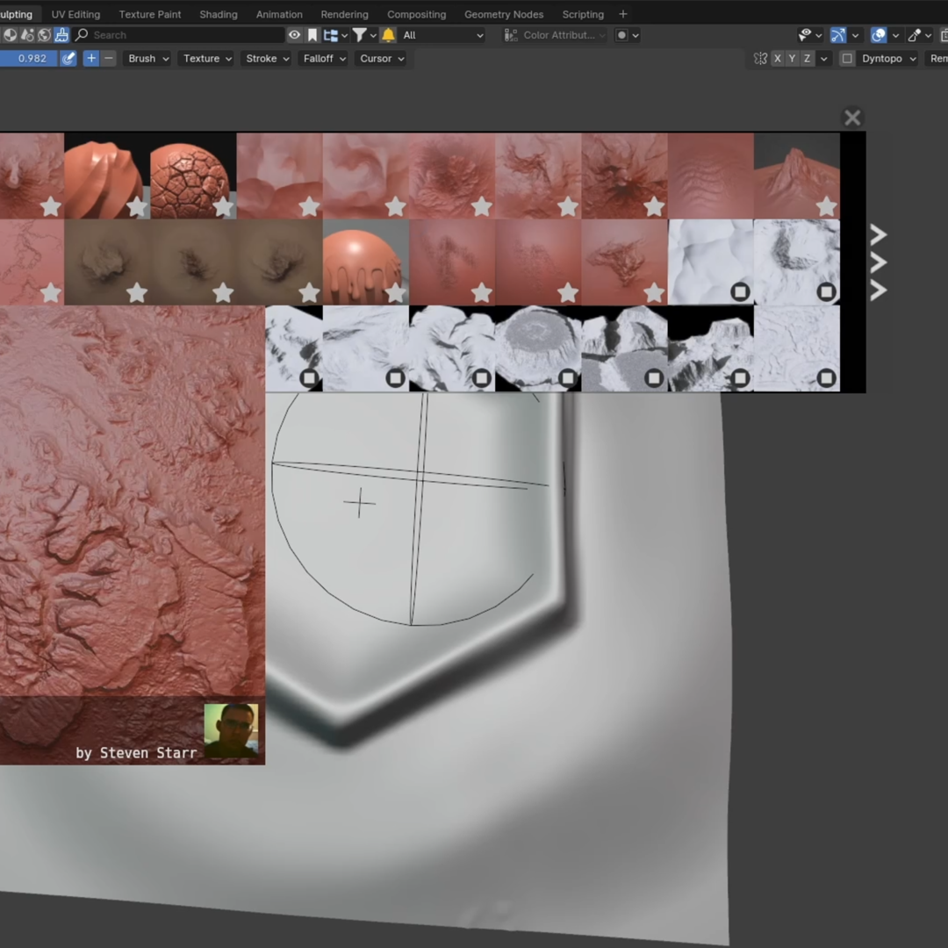Select the eyedropper icon at the far top right
The width and height of the screenshot is (948, 948).
913,34
